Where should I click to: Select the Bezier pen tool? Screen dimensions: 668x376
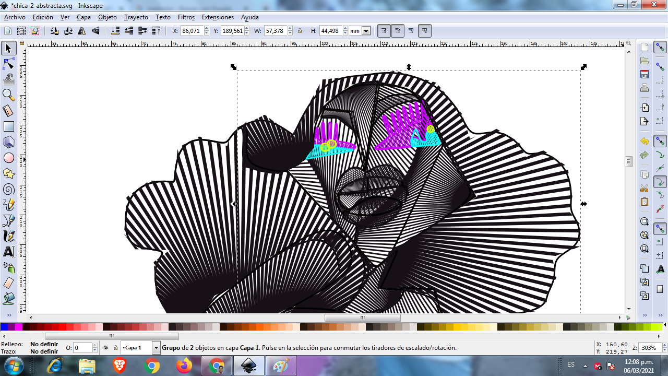coord(8,220)
